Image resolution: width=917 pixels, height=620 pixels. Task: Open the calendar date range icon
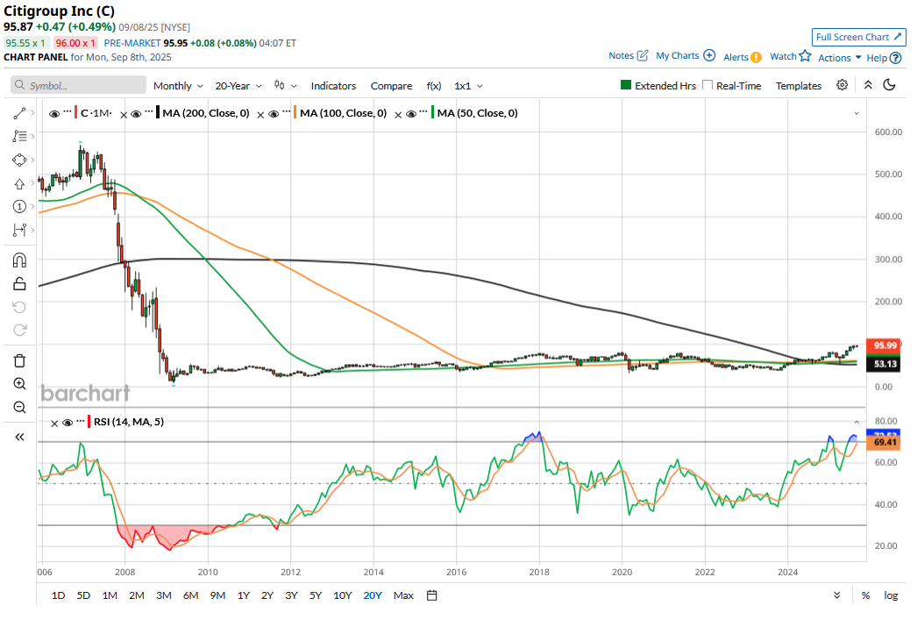click(x=431, y=595)
